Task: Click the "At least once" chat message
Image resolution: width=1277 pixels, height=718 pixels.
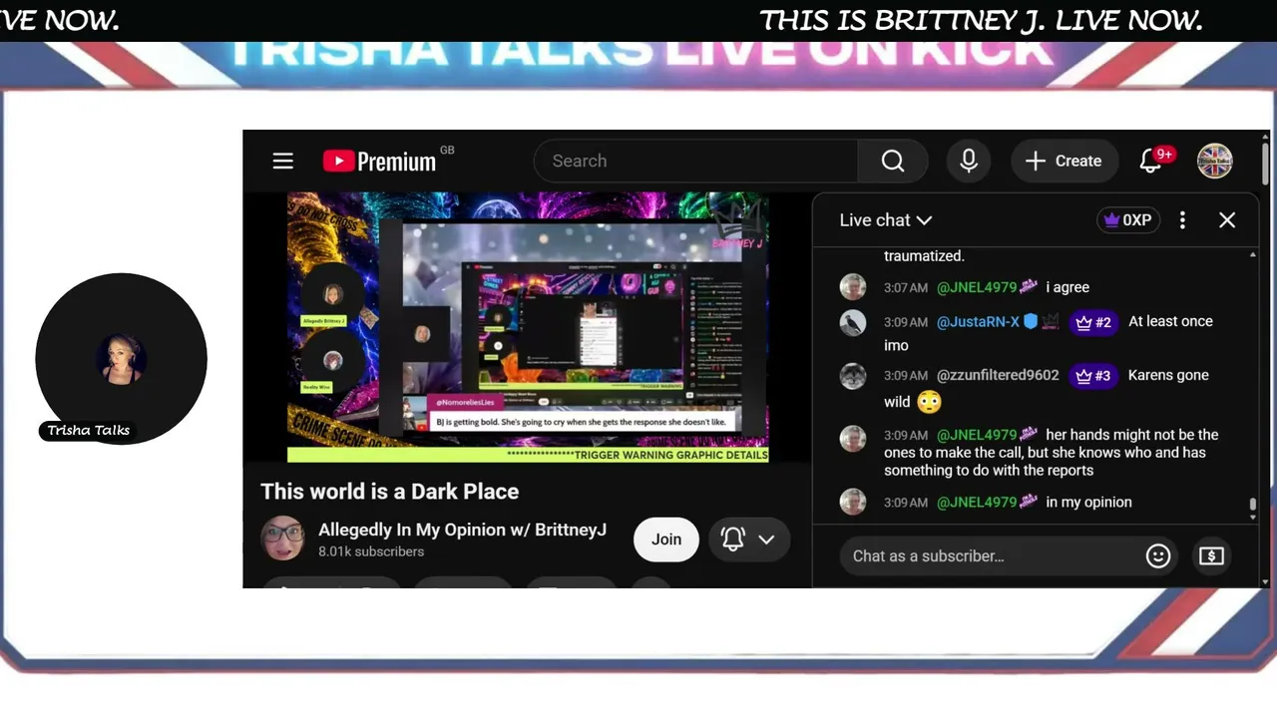Action: [x=1049, y=333]
